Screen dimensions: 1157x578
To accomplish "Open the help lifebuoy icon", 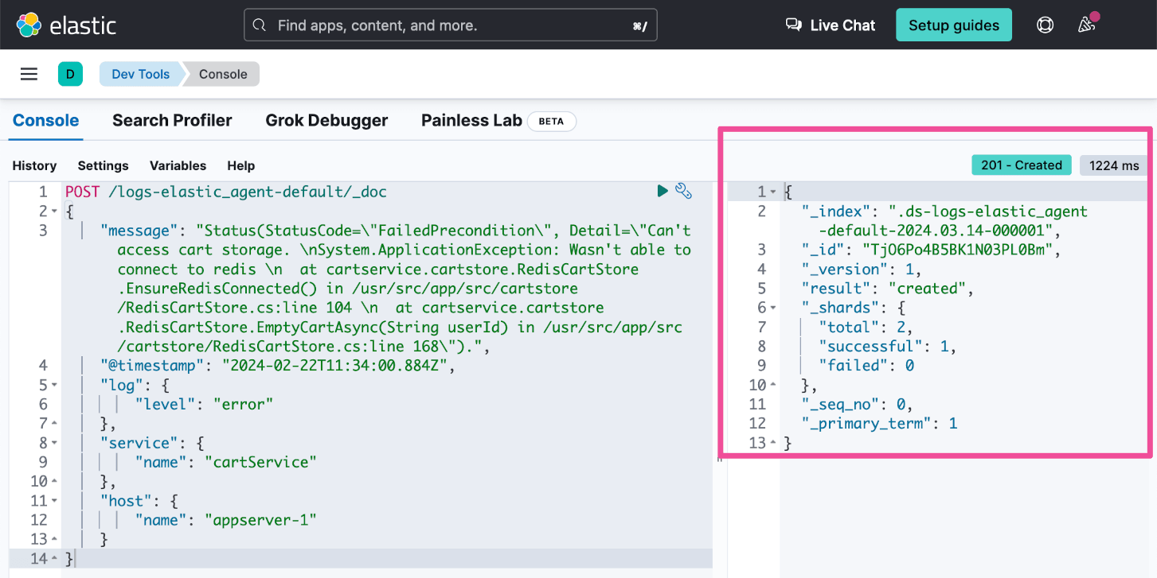I will click(x=1046, y=25).
